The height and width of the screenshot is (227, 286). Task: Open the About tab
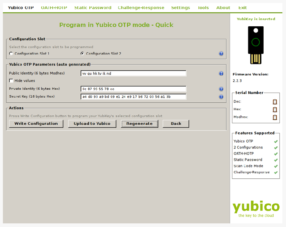[223, 8]
